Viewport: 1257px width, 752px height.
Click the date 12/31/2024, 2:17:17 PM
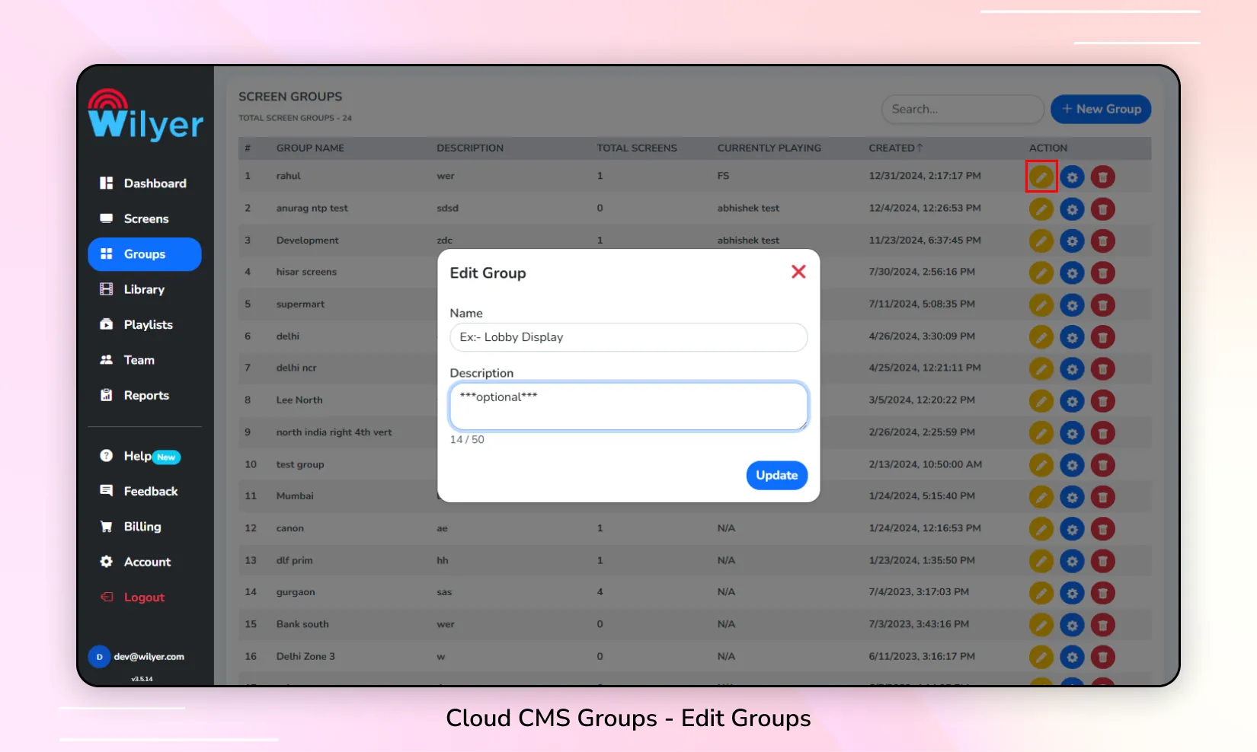pyautogui.click(x=925, y=176)
